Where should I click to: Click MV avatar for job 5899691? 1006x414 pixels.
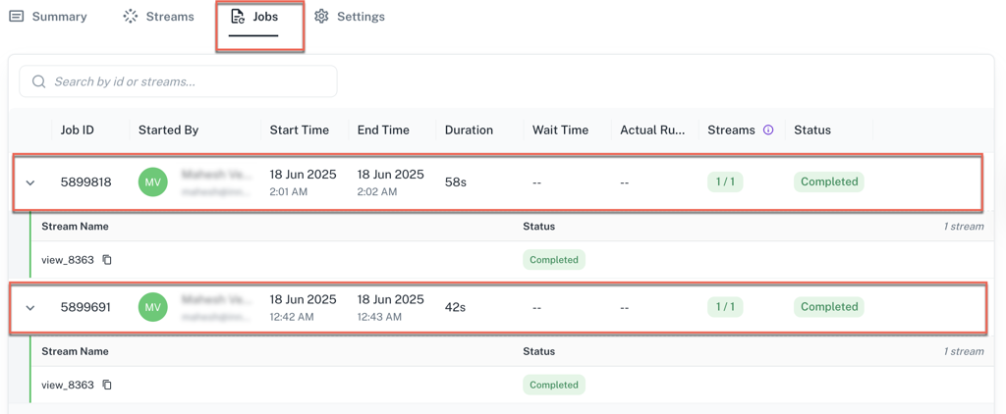pyautogui.click(x=152, y=308)
